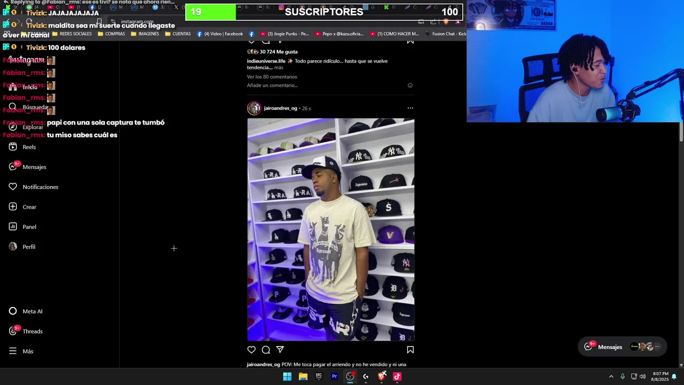
Task: Open Mensajes in the sidebar
Action: pos(27,167)
